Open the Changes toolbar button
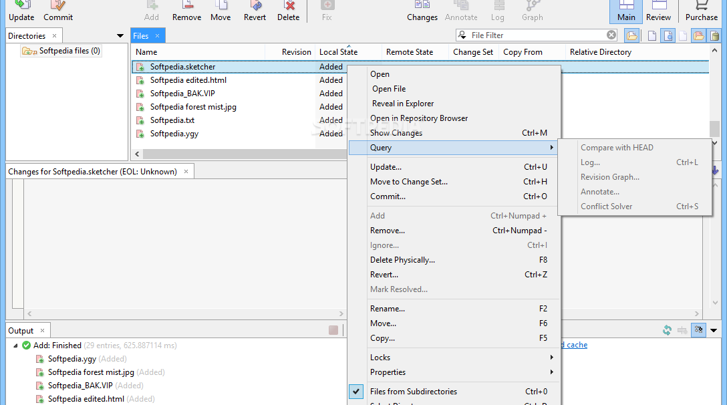Screen dimensions: 727x405 pos(422,11)
